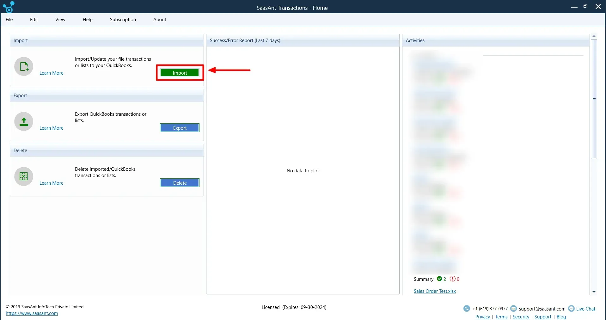Open the Subscription menu
The width and height of the screenshot is (606, 320).
coord(123,20)
